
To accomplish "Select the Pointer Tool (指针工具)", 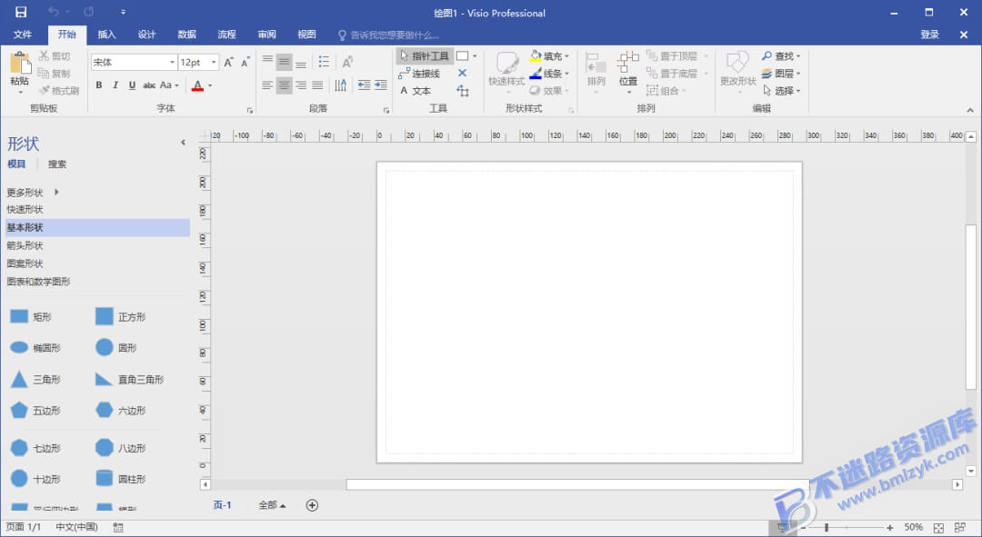I will tap(425, 55).
